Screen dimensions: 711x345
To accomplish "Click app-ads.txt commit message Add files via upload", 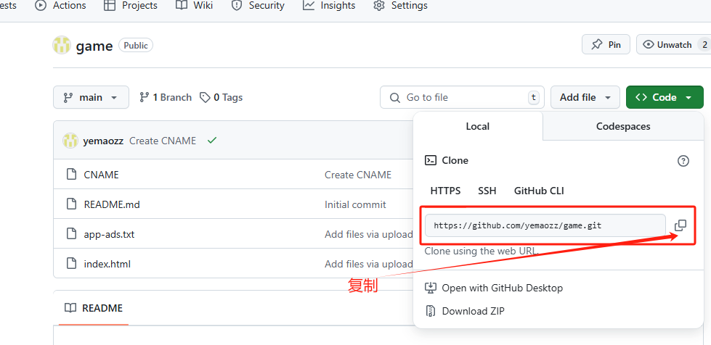I will coord(369,235).
